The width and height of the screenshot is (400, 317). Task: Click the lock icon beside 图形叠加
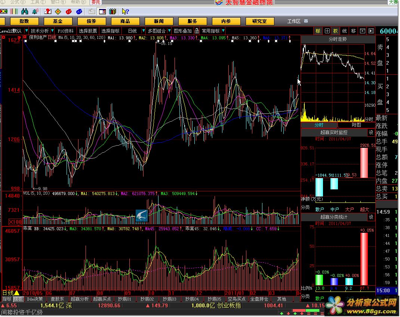(x=197, y=31)
